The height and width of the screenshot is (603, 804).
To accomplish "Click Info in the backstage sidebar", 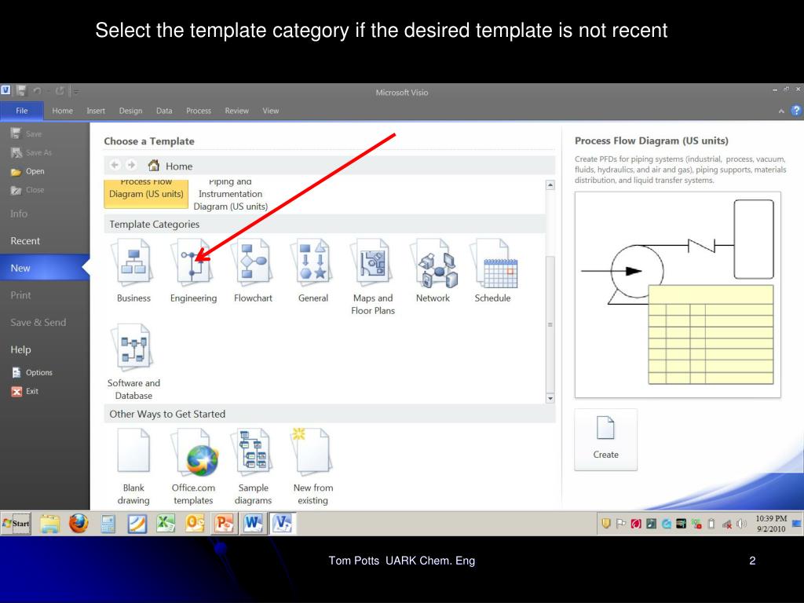I will click(x=19, y=214).
